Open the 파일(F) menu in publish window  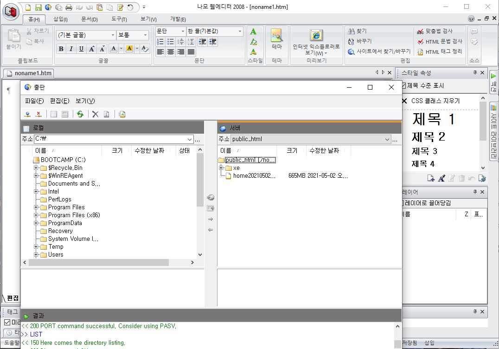(34, 101)
